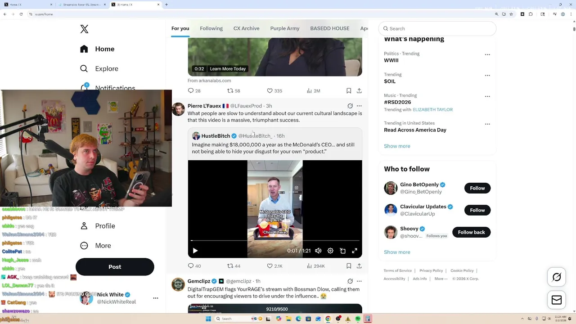This screenshot has height=324, width=576.
Task: Switch to the CX Archive tab
Action: tap(246, 28)
